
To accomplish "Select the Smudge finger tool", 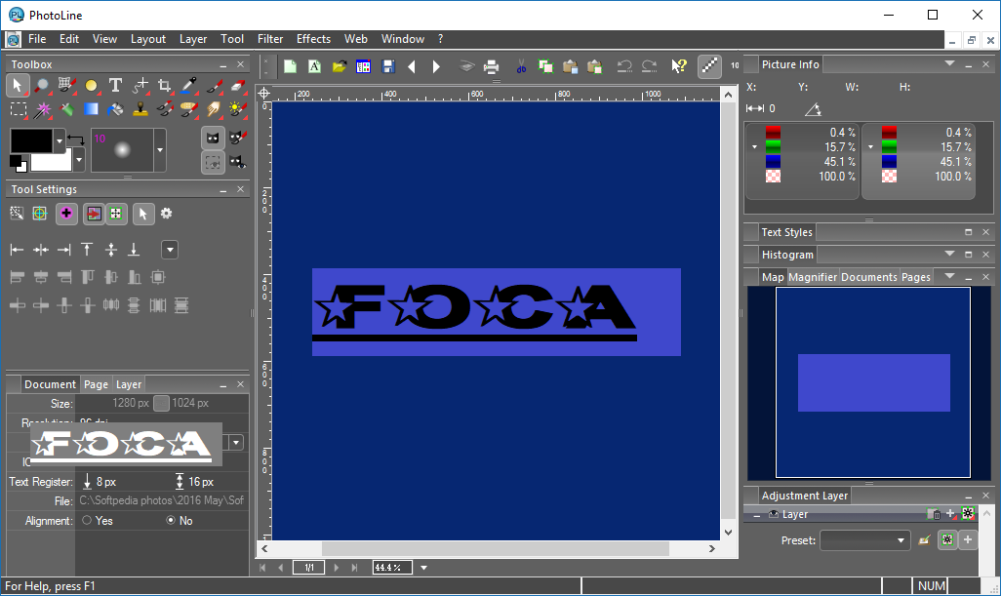I will (x=214, y=110).
